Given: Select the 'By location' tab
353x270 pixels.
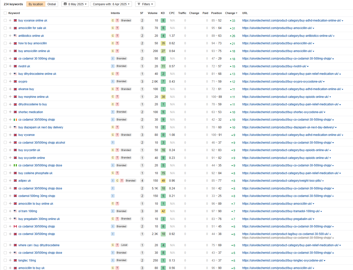Looking at the screenshot, I should coord(36,4).
